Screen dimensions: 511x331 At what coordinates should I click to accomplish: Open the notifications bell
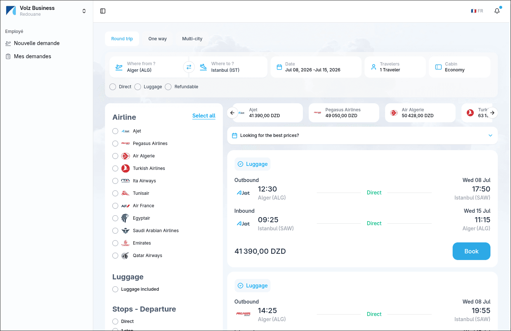click(497, 11)
